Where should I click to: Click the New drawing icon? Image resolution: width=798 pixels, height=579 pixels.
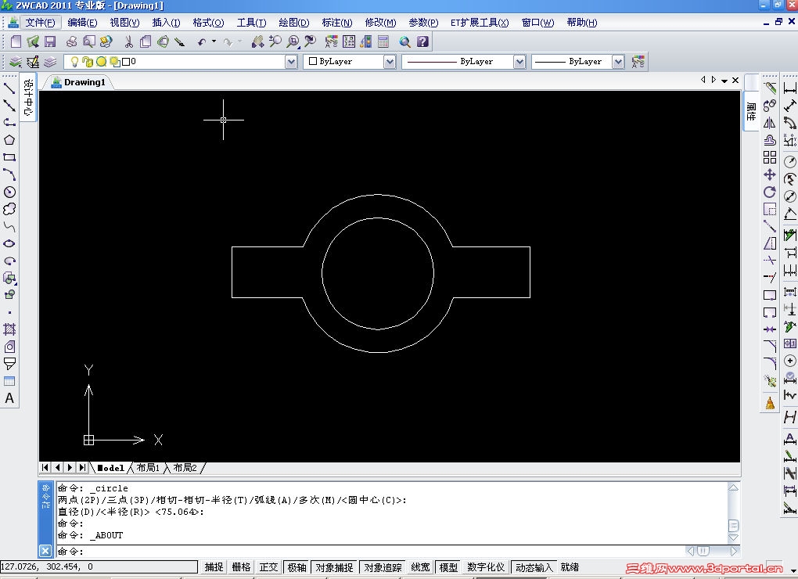[16, 41]
